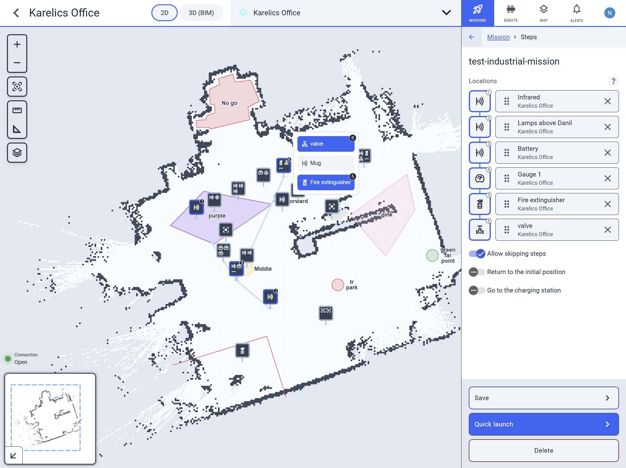Click the zoom out minus button
Viewport: 626px width, 468px height.
pyautogui.click(x=17, y=63)
